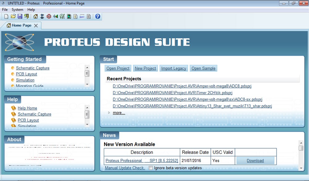Open the Schematic Capture module icon

(42, 16)
